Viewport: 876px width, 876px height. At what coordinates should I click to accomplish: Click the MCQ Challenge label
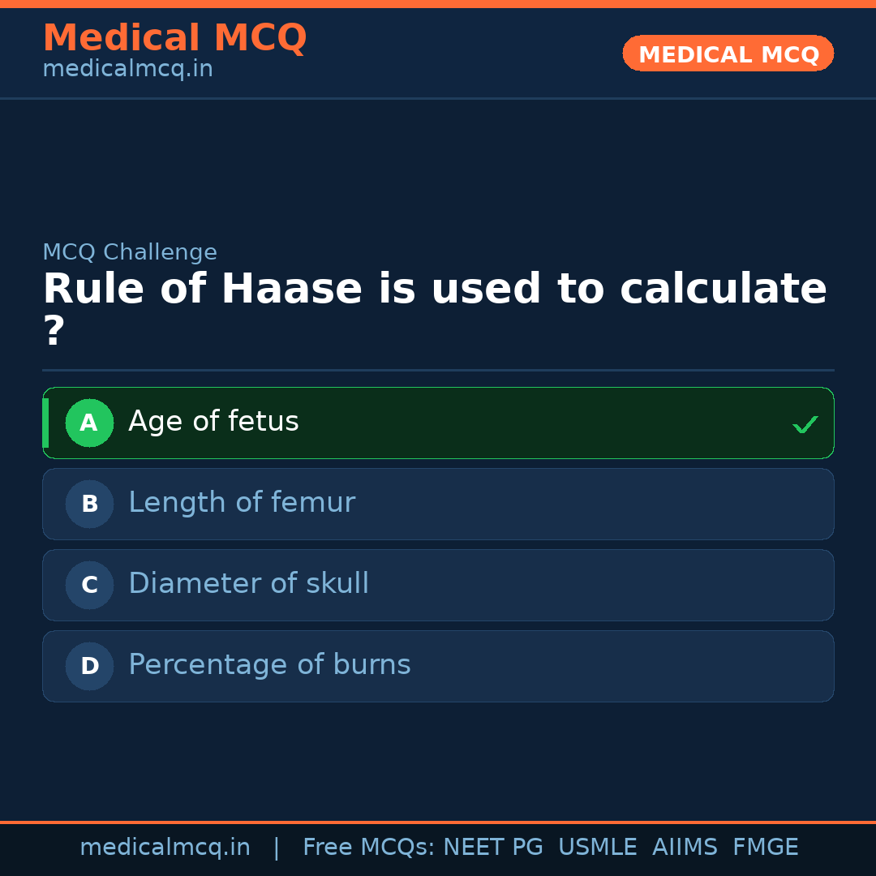coord(129,252)
